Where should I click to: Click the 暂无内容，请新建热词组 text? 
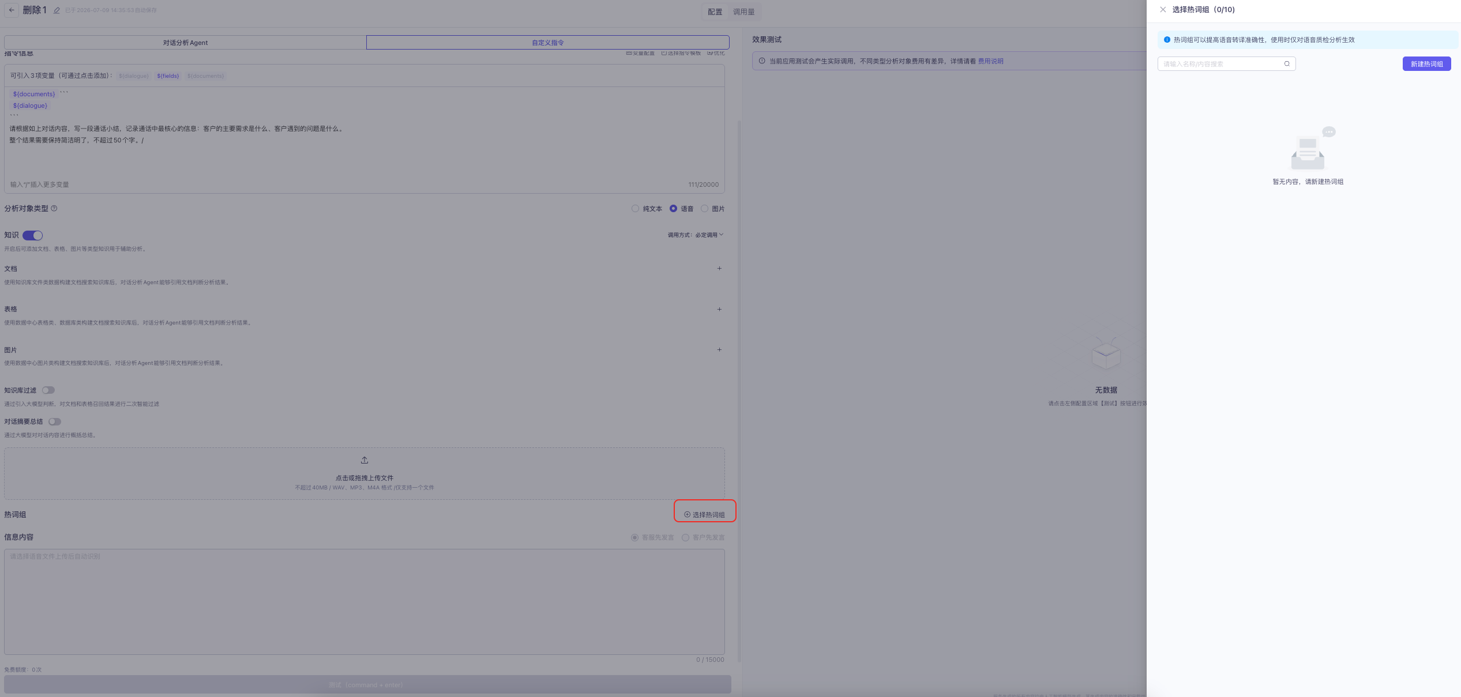(1308, 182)
